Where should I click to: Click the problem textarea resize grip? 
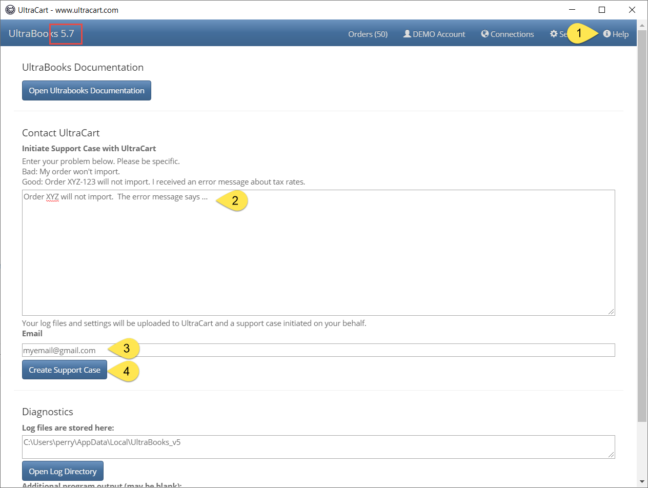click(x=611, y=312)
